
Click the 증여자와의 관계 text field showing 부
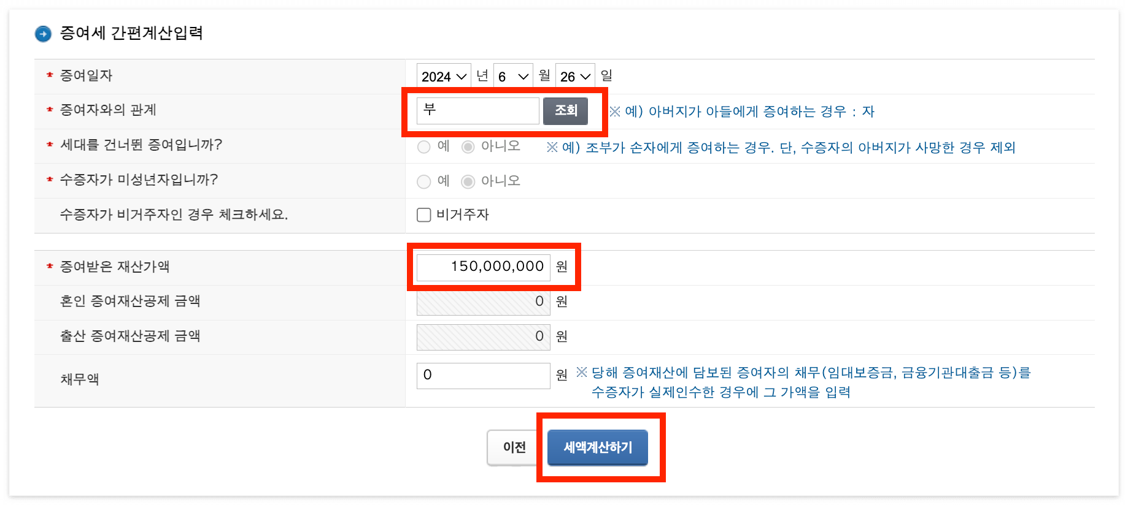click(477, 111)
